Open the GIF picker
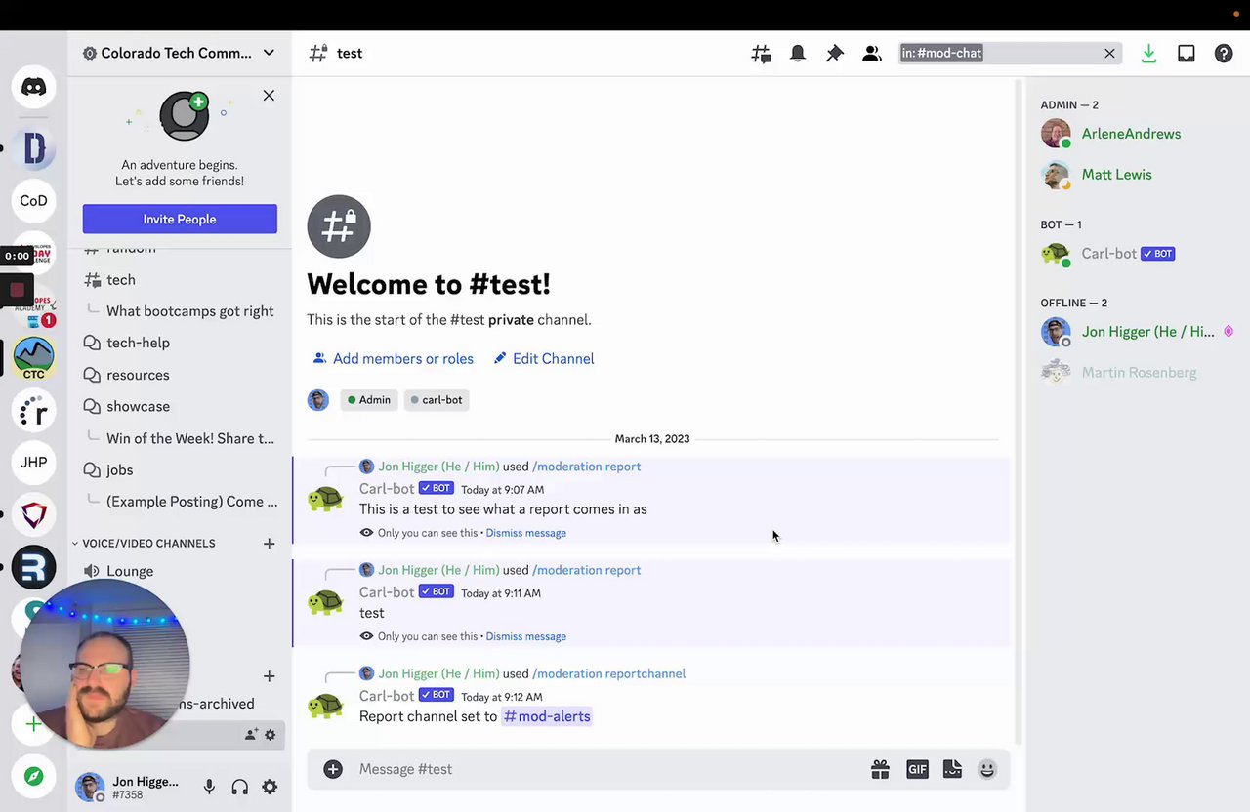1250x812 pixels. click(x=917, y=769)
